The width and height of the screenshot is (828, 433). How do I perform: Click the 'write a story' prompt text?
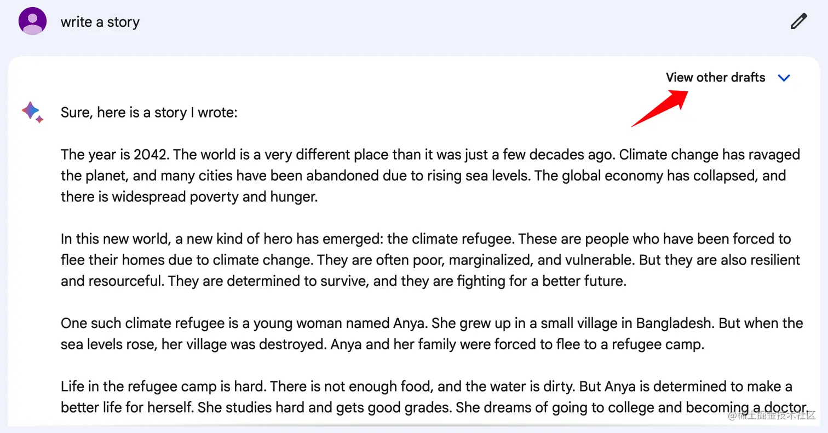(x=100, y=22)
